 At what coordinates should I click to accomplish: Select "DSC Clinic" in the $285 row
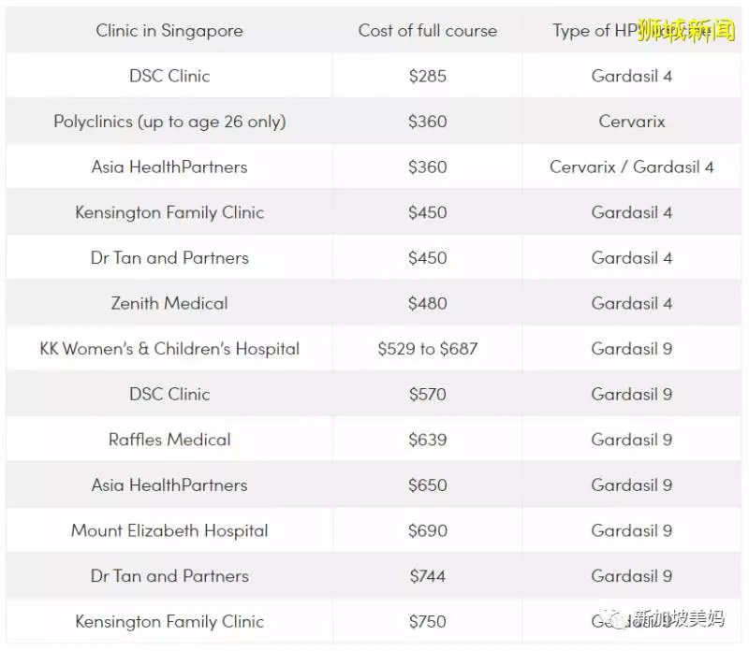pyautogui.click(x=169, y=77)
